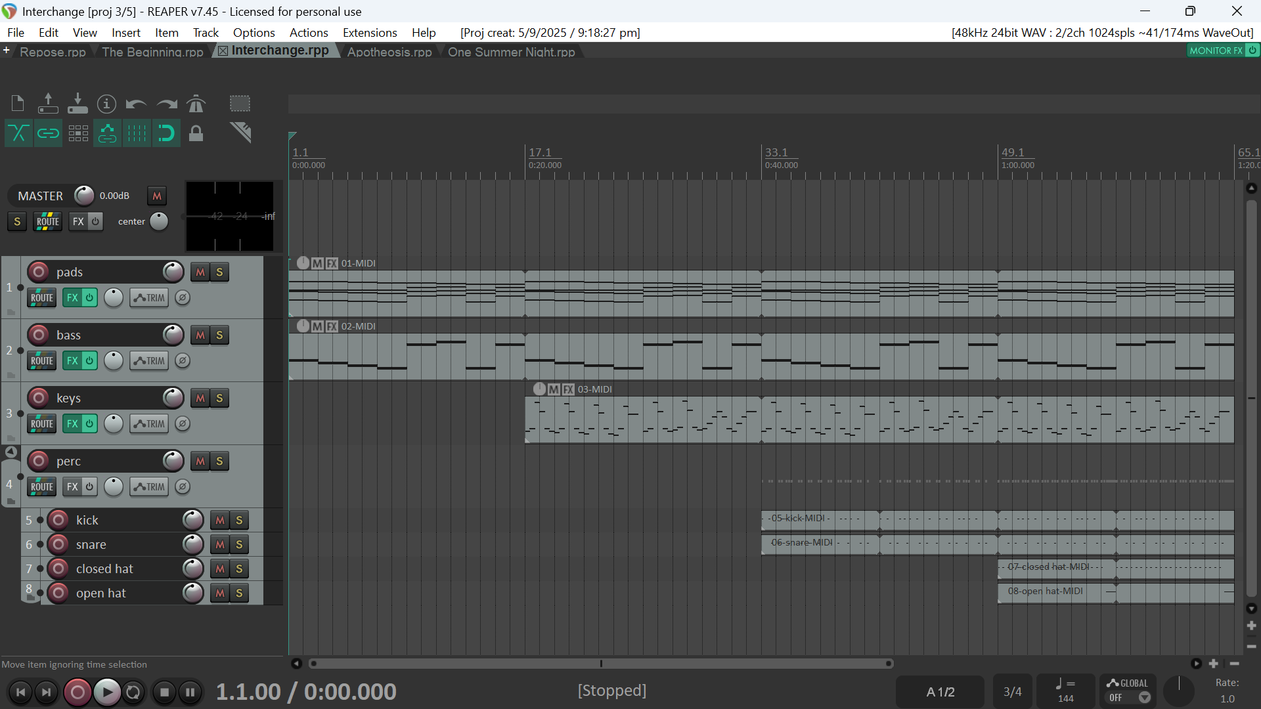Toggle item grouping link icon

pos(48,133)
